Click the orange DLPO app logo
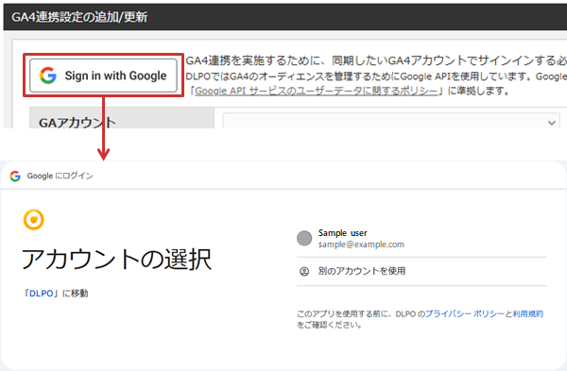Screen dimensions: 567x371 pyautogui.click(x=34, y=220)
